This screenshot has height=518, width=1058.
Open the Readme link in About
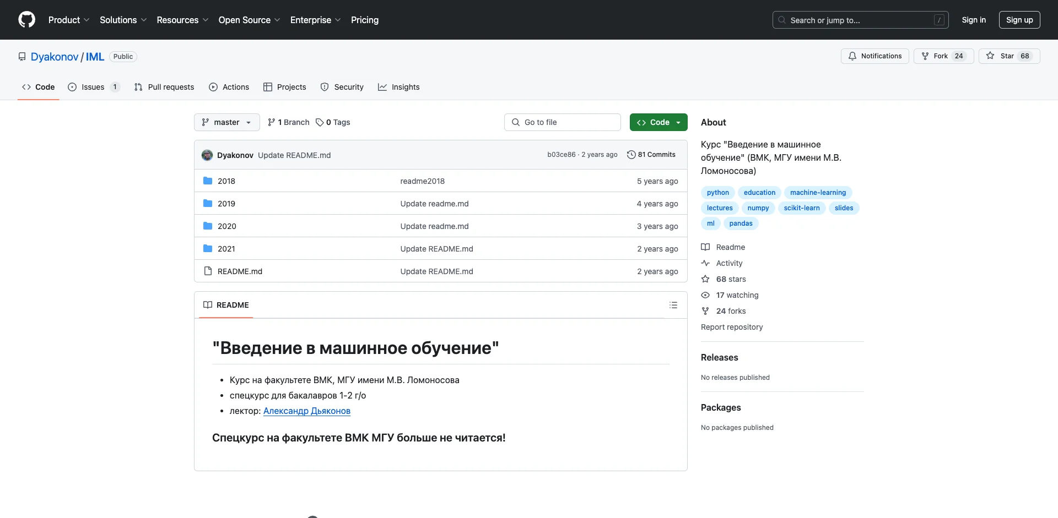point(723,247)
